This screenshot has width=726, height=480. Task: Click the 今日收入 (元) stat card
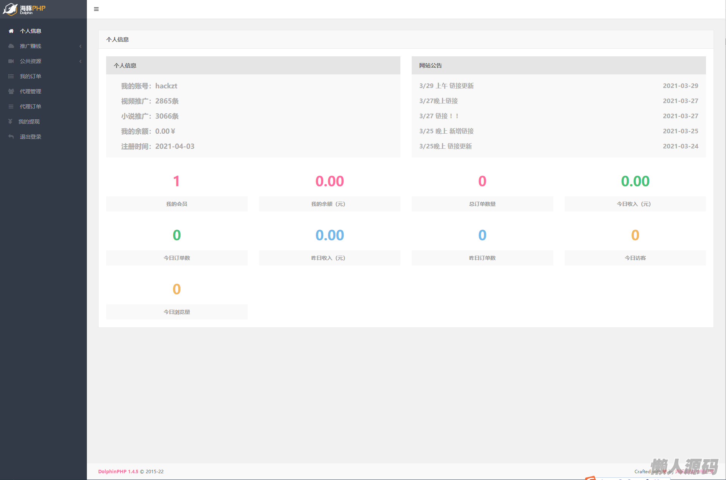[x=635, y=204]
